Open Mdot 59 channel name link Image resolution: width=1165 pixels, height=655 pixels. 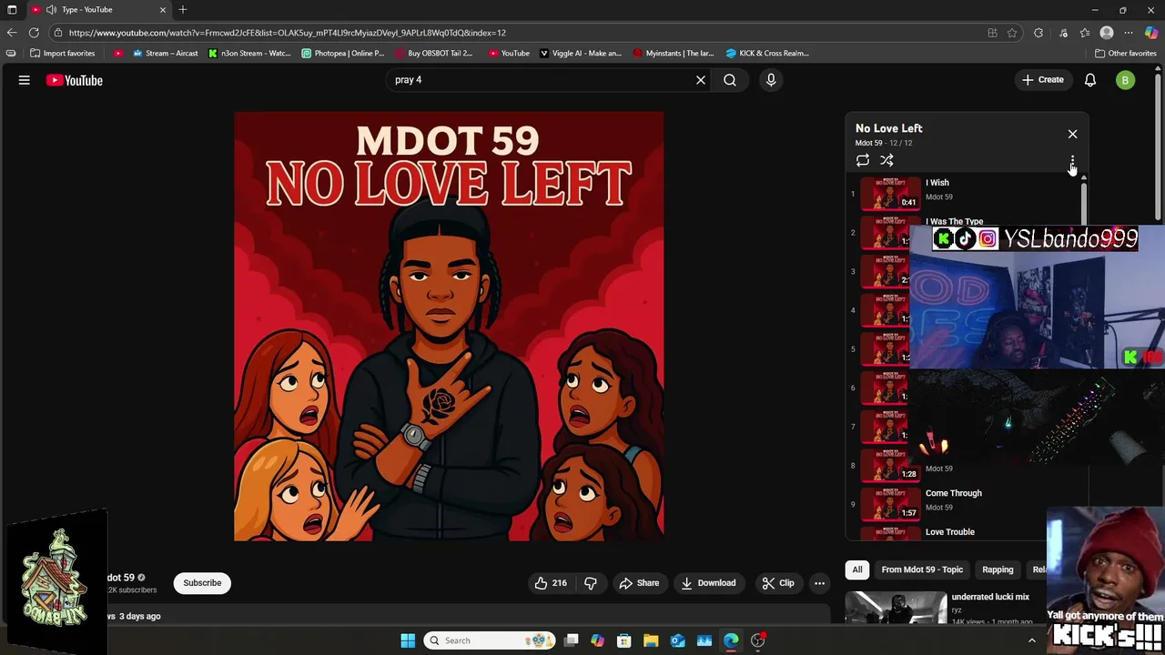(x=121, y=578)
